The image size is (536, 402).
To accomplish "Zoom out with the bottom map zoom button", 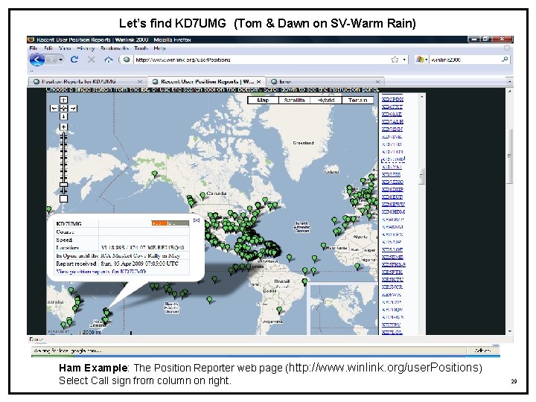I will (63, 199).
